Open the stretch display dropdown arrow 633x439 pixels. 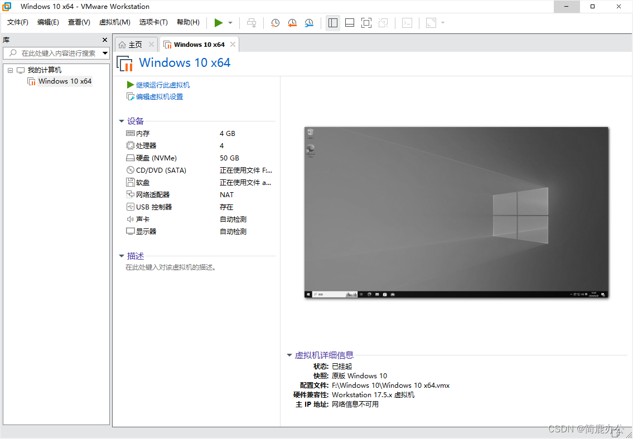tap(443, 23)
